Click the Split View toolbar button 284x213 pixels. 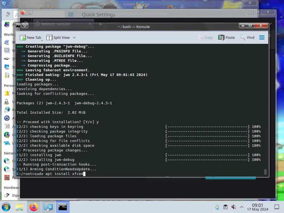pos(58,37)
